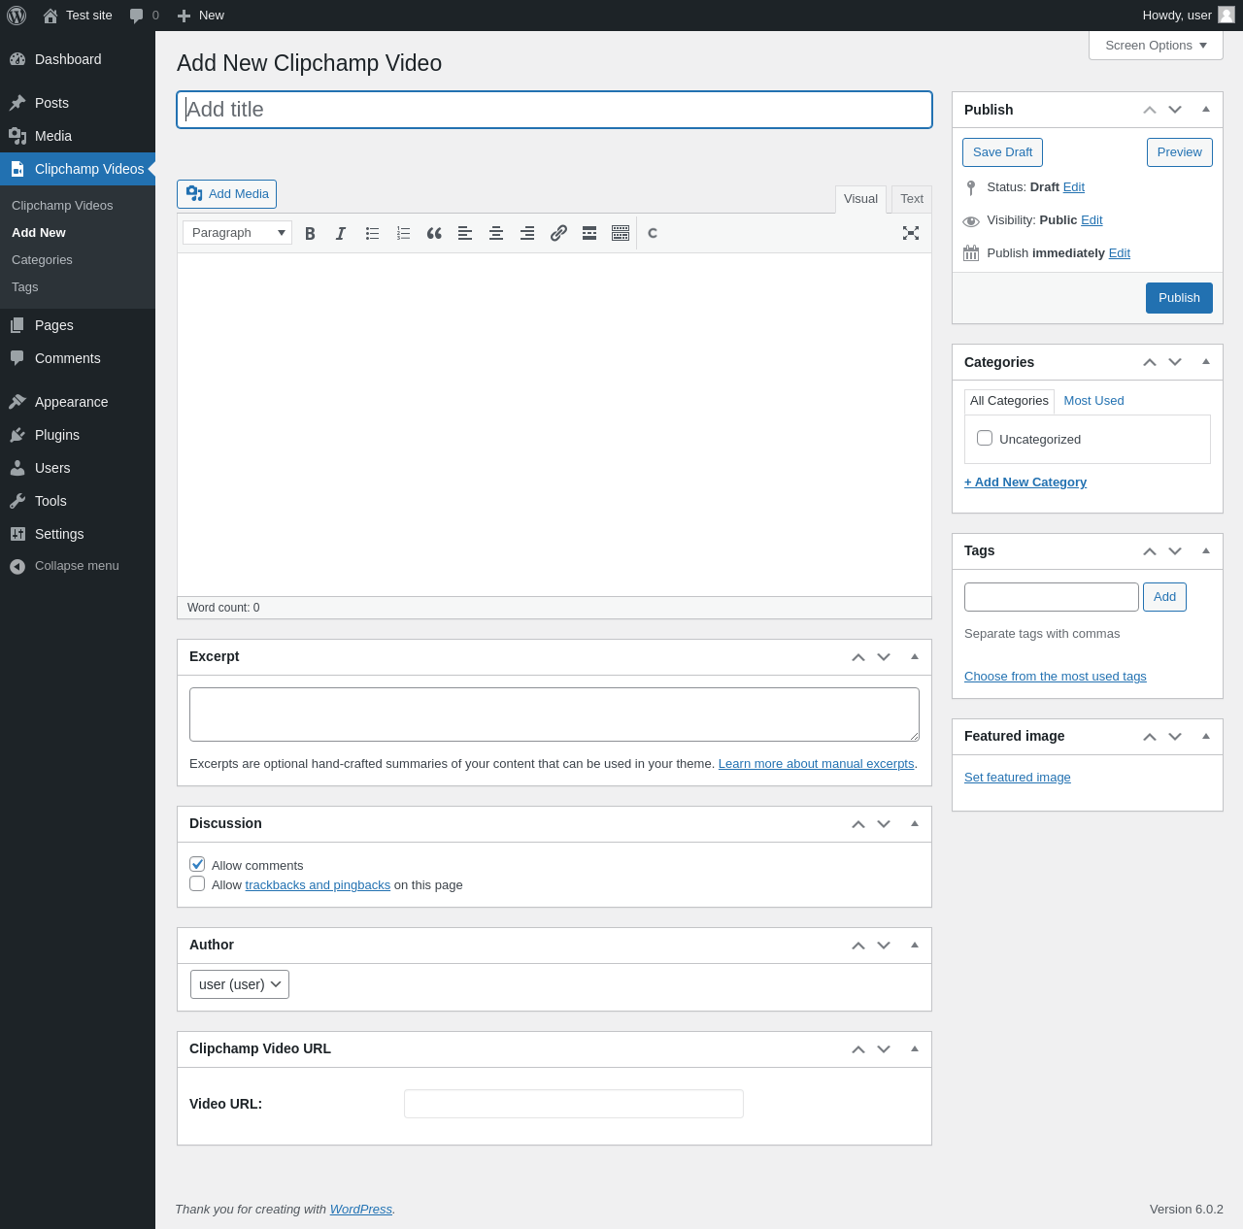The height and width of the screenshot is (1229, 1243).
Task: Click the Bold formatting icon
Action: pos(310,233)
